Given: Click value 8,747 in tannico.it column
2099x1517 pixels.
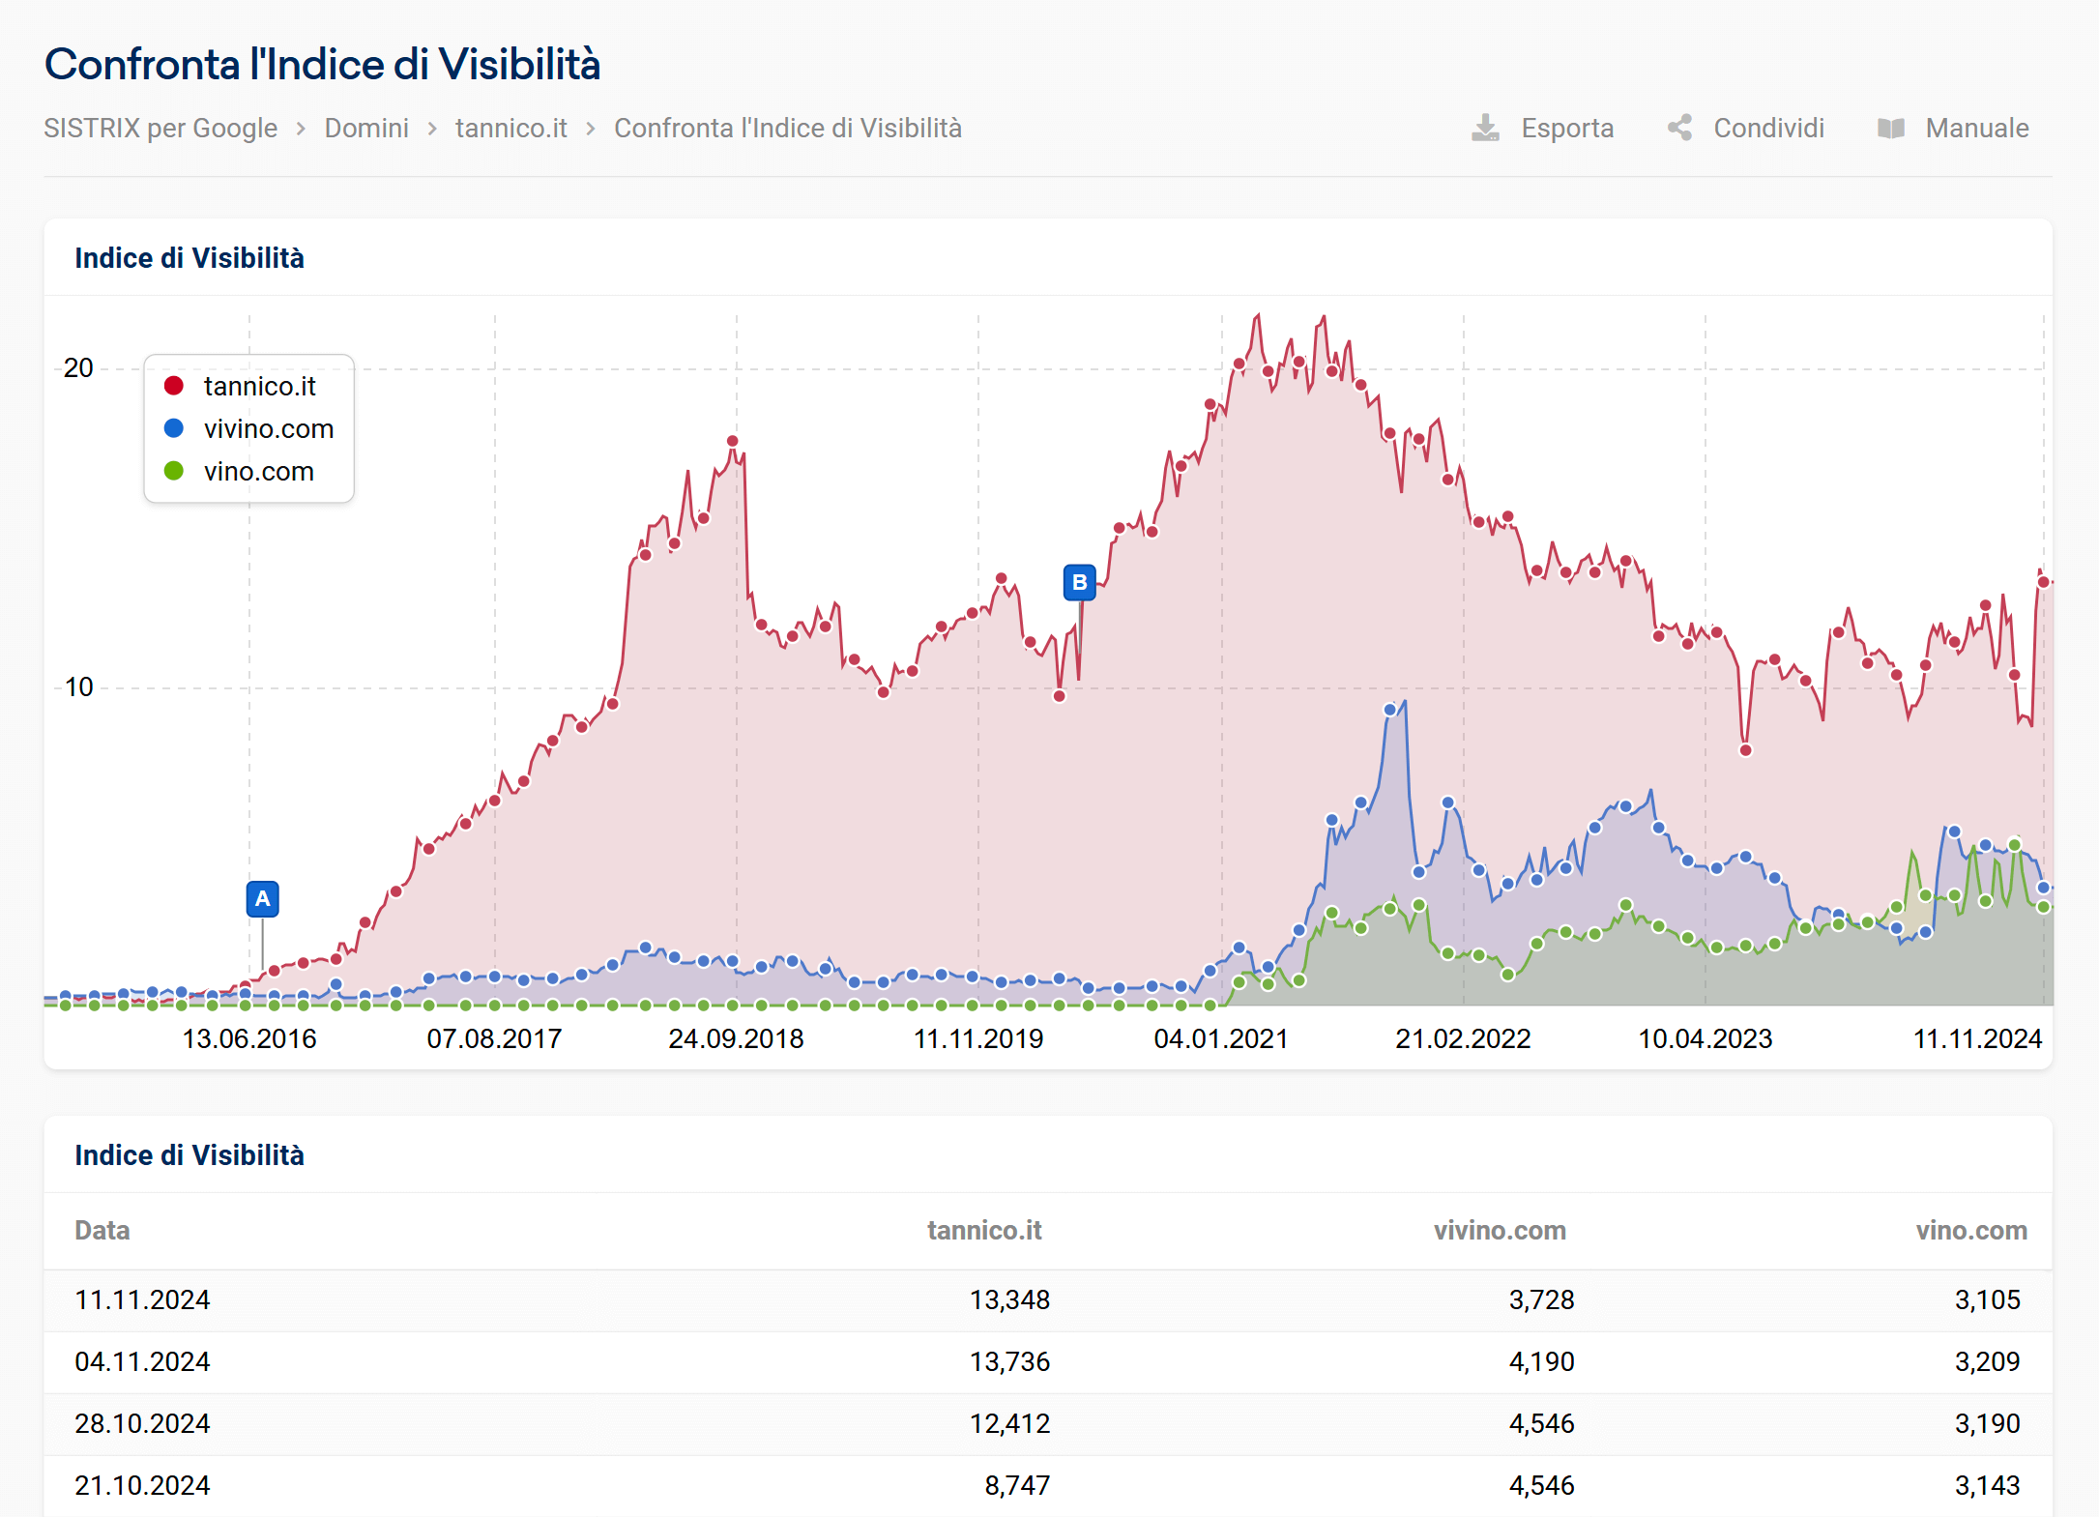Looking at the screenshot, I should pyautogui.click(x=1017, y=1485).
